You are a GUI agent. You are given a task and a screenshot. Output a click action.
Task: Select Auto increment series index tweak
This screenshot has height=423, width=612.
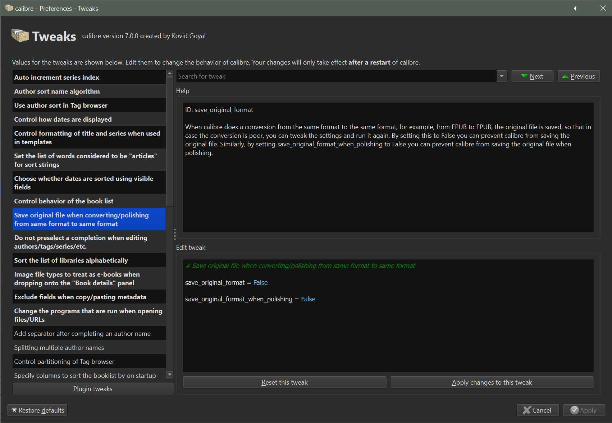tap(89, 77)
